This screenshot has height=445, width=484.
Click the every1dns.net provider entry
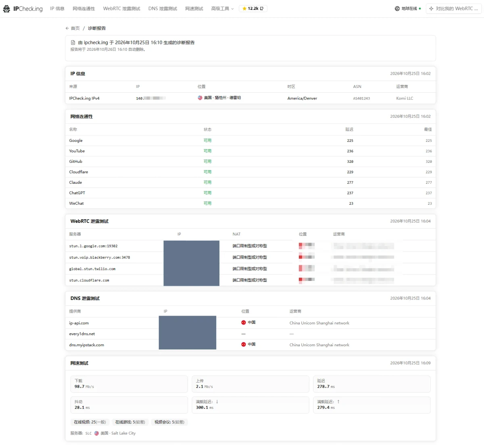[x=82, y=334]
